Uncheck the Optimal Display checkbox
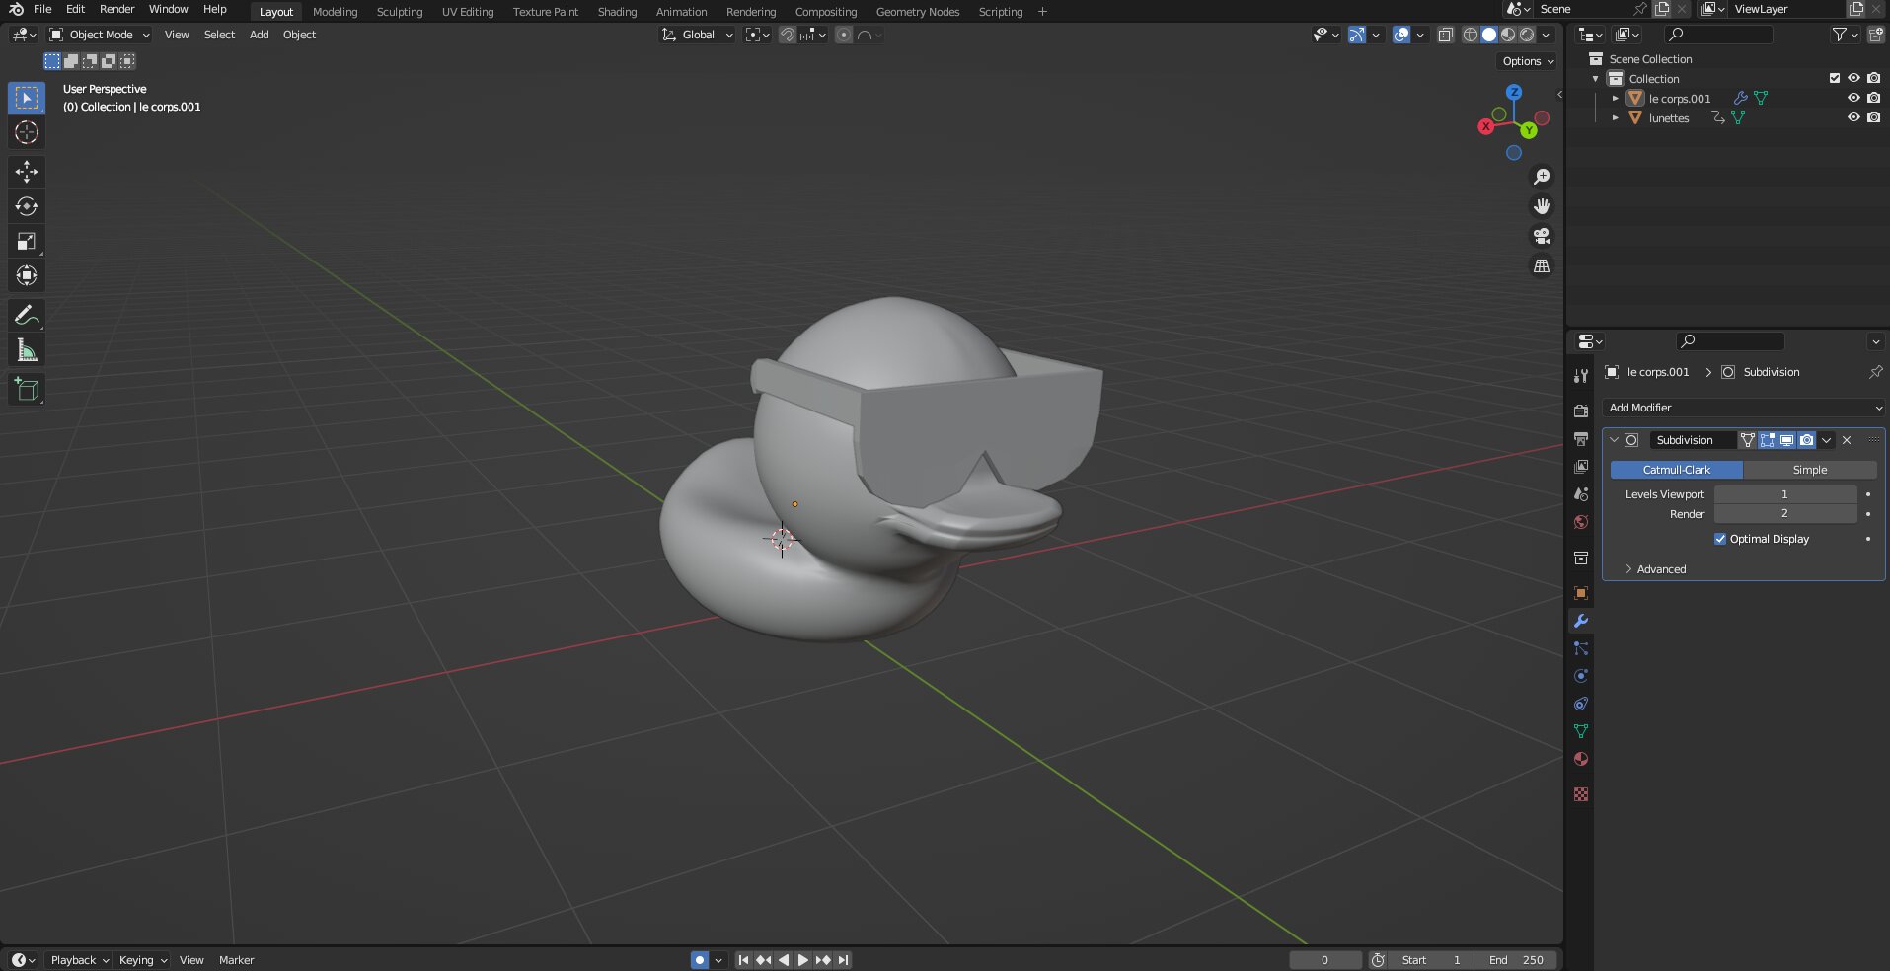Viewport: 1890px width, 971px height. [x=1720, y=539]
